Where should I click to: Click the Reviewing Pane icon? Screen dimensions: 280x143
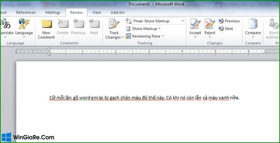pos(128,36)
